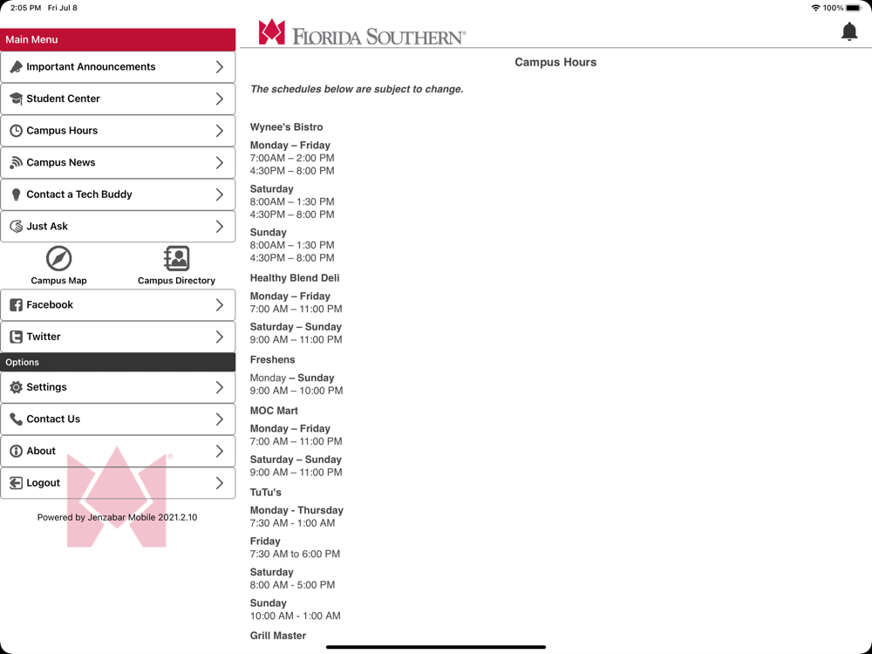Click the "Monday - Thursday" label under TuTu's
Viewport: 872px width, 654px height.
coord(296,510)
